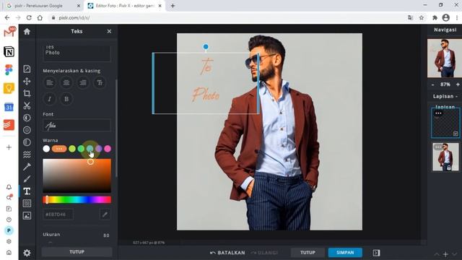Image resolution: width=462 pixels, height=260 pixels.
Task: Click BATALKAN undo button
Action: click(227, 253)
